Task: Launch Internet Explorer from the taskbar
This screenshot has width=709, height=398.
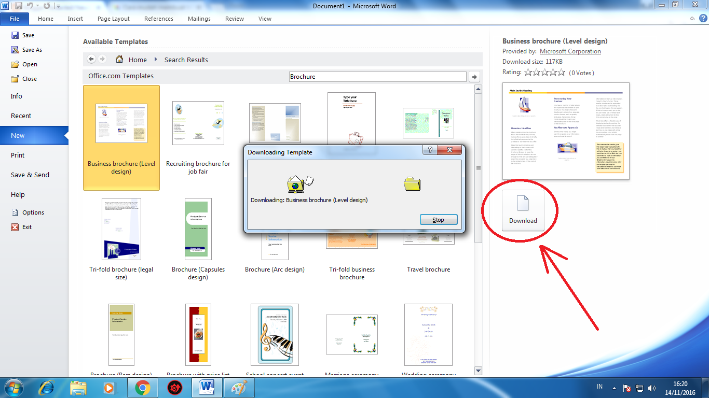Action: click(x=47, y=388)
